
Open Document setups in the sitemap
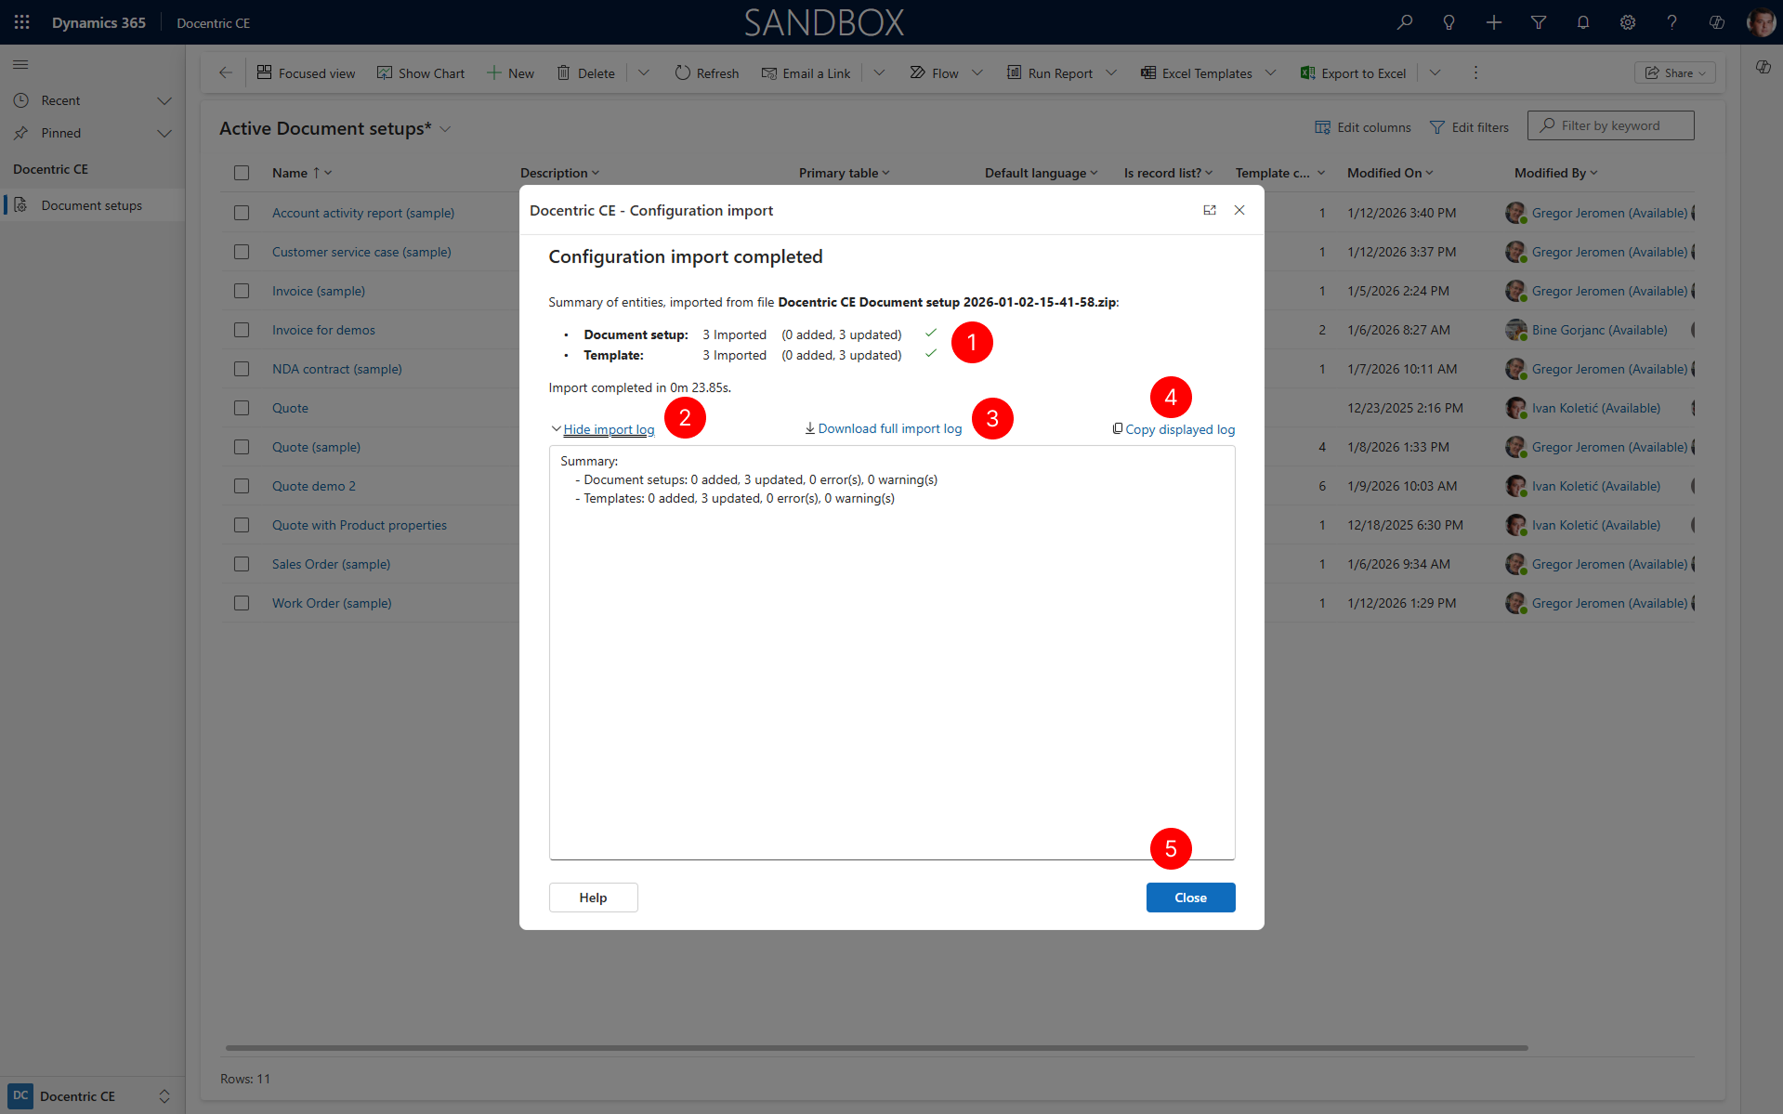pos(91,205)
